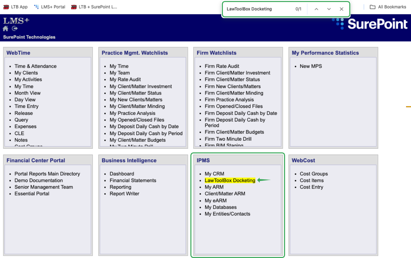
Task: Open My Client/Matter Status watchlist
Action: [x=135, y=93]
